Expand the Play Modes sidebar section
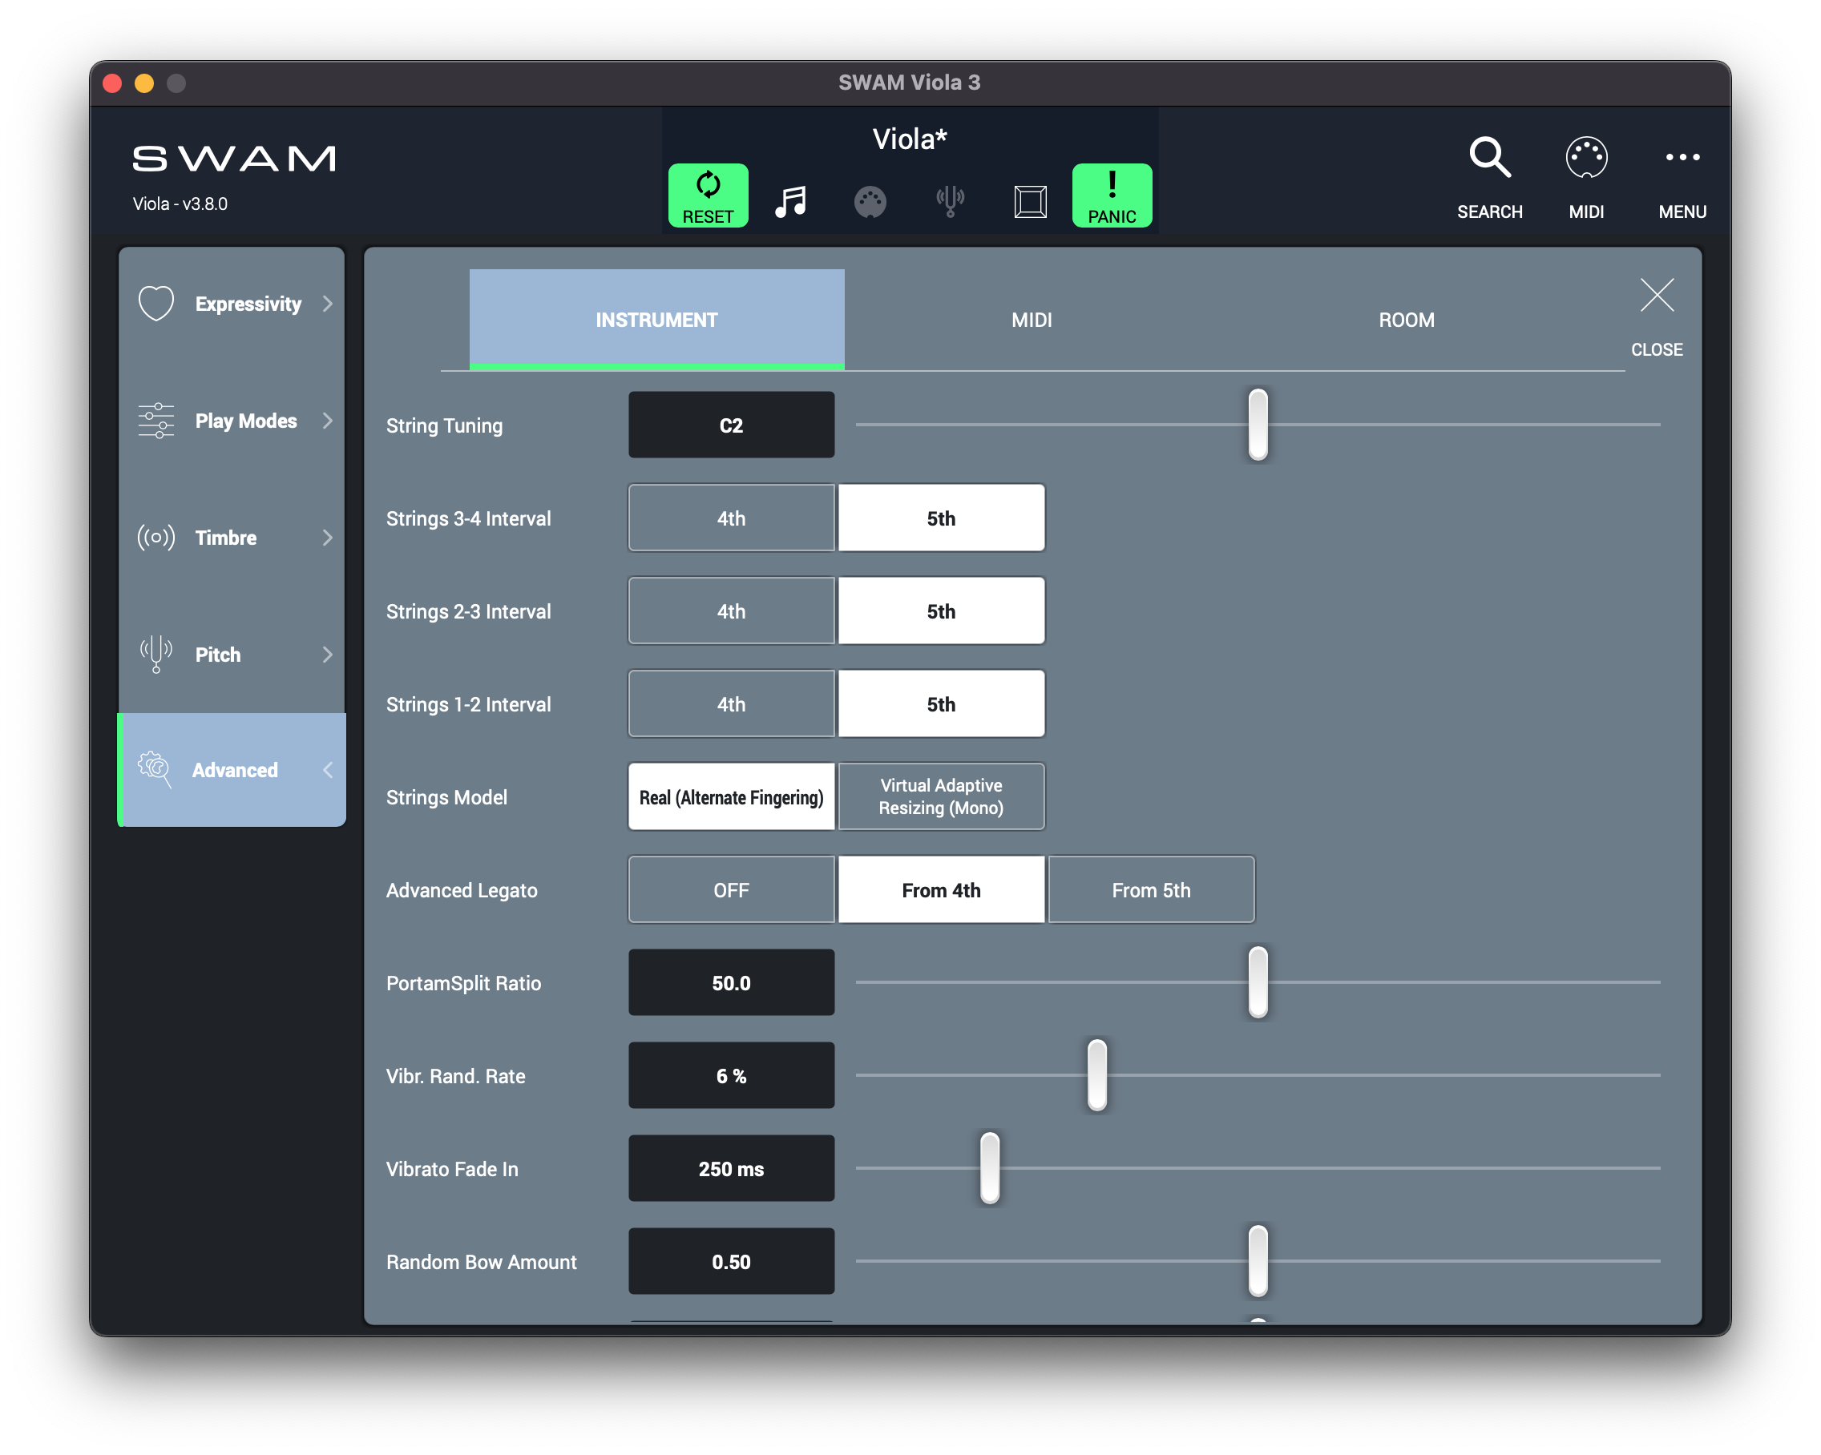 [232, 421]
